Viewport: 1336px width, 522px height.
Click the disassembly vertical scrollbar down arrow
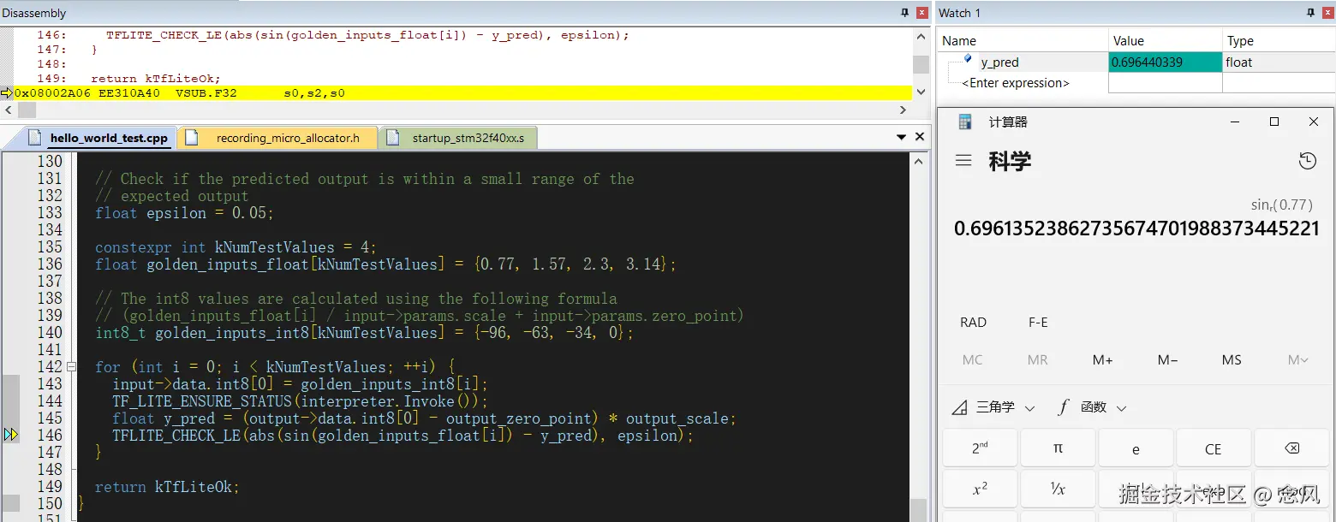click(921, 92)
